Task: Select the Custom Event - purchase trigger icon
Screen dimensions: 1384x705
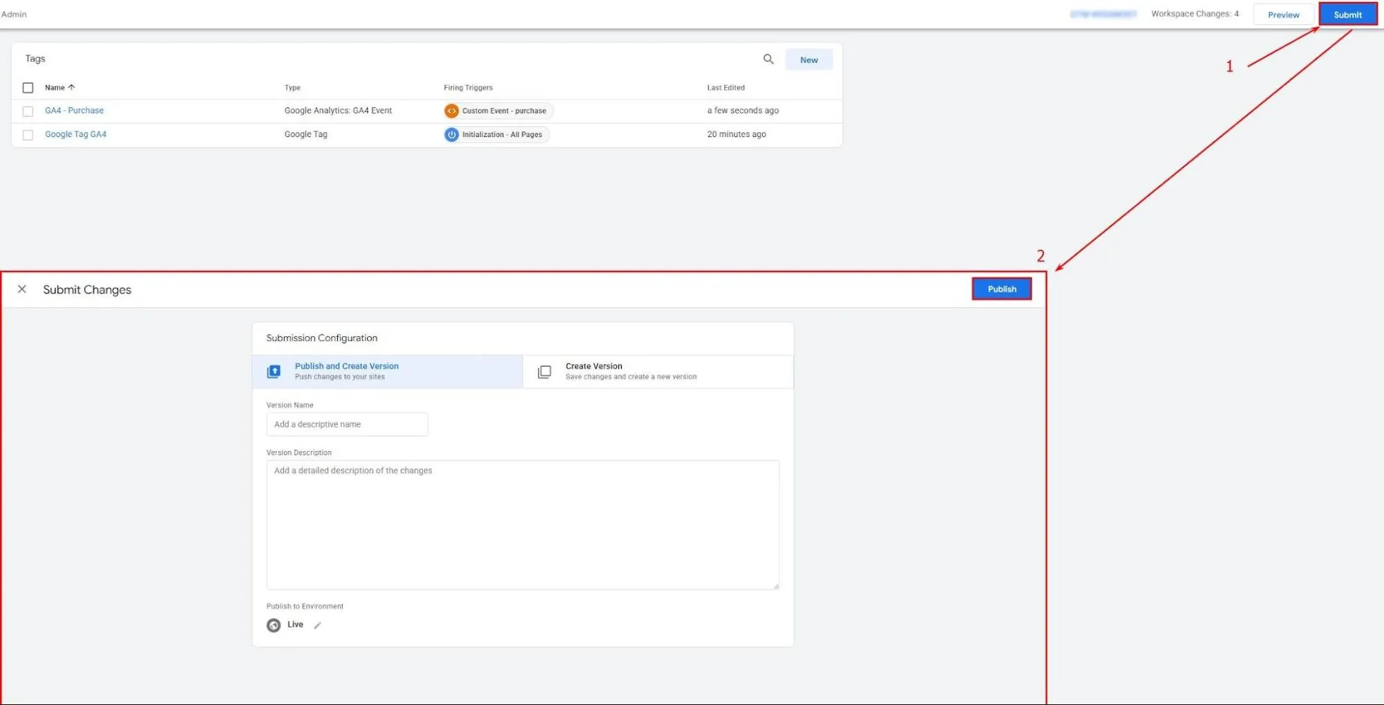Action: [452, 110]
